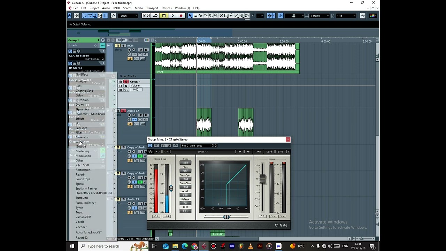This screenshot has width=446, height=251.
Task: Click the transport Play button
Action: pos(172,16)
